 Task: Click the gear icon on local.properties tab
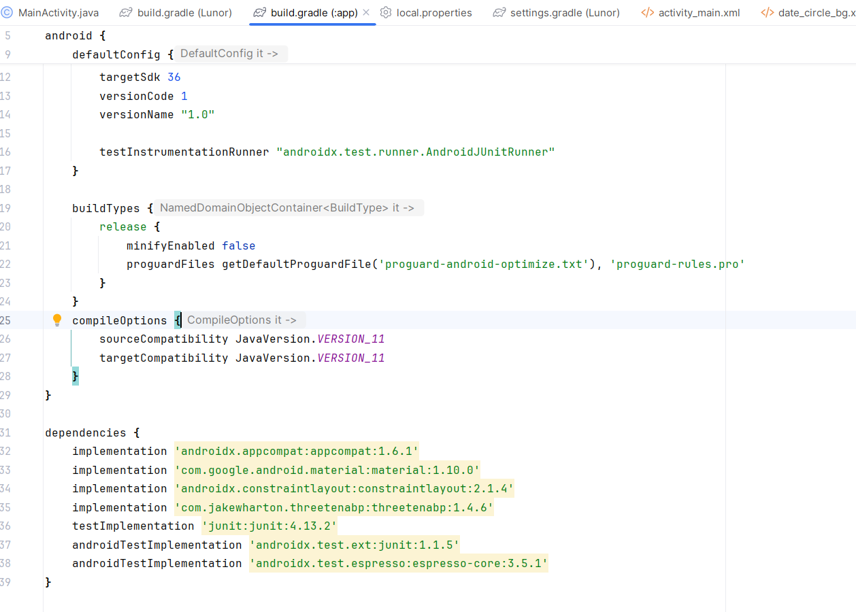[x=386, y=13]
